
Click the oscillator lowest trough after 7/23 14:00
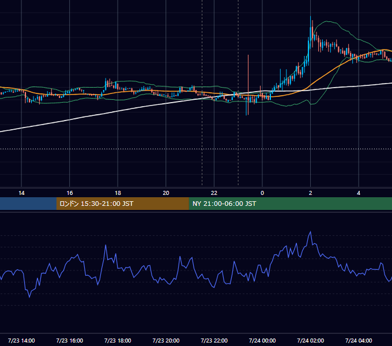29,297
